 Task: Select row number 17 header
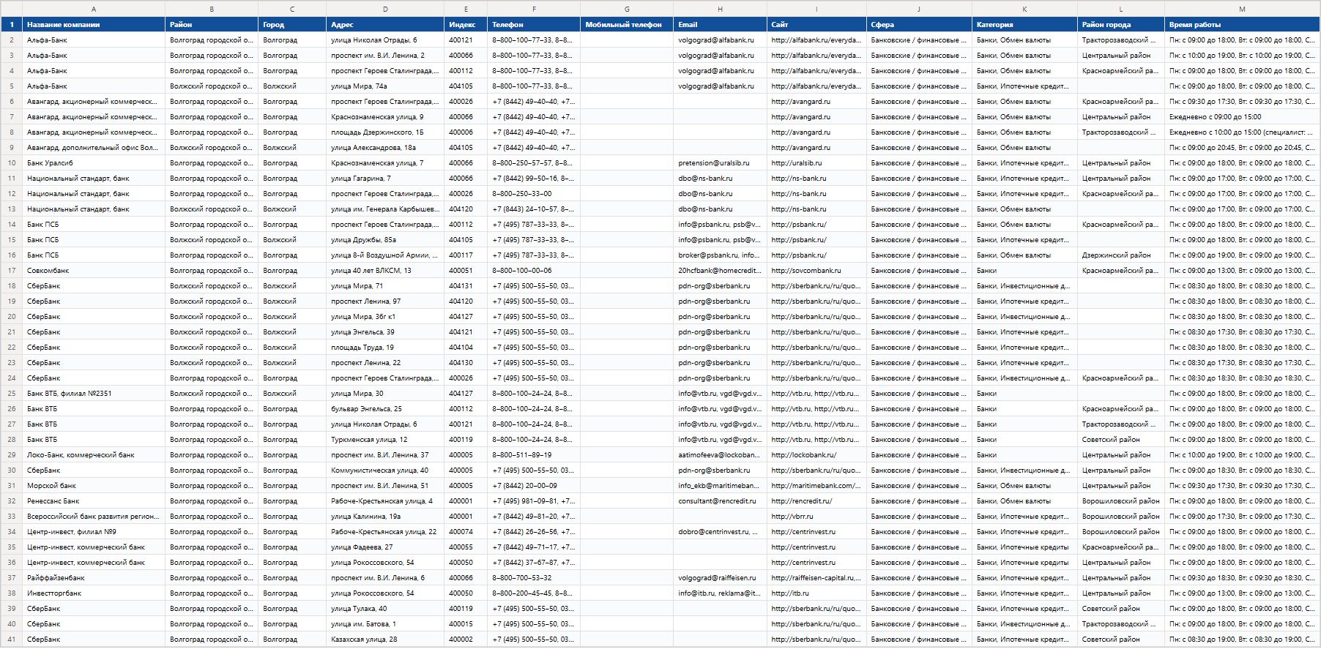click(12, 271)
